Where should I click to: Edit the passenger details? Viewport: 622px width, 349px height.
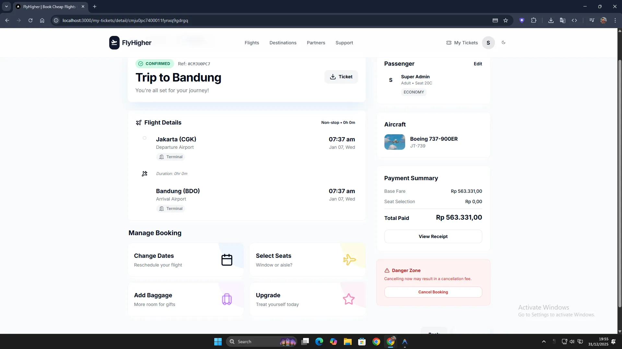point(477,64)
